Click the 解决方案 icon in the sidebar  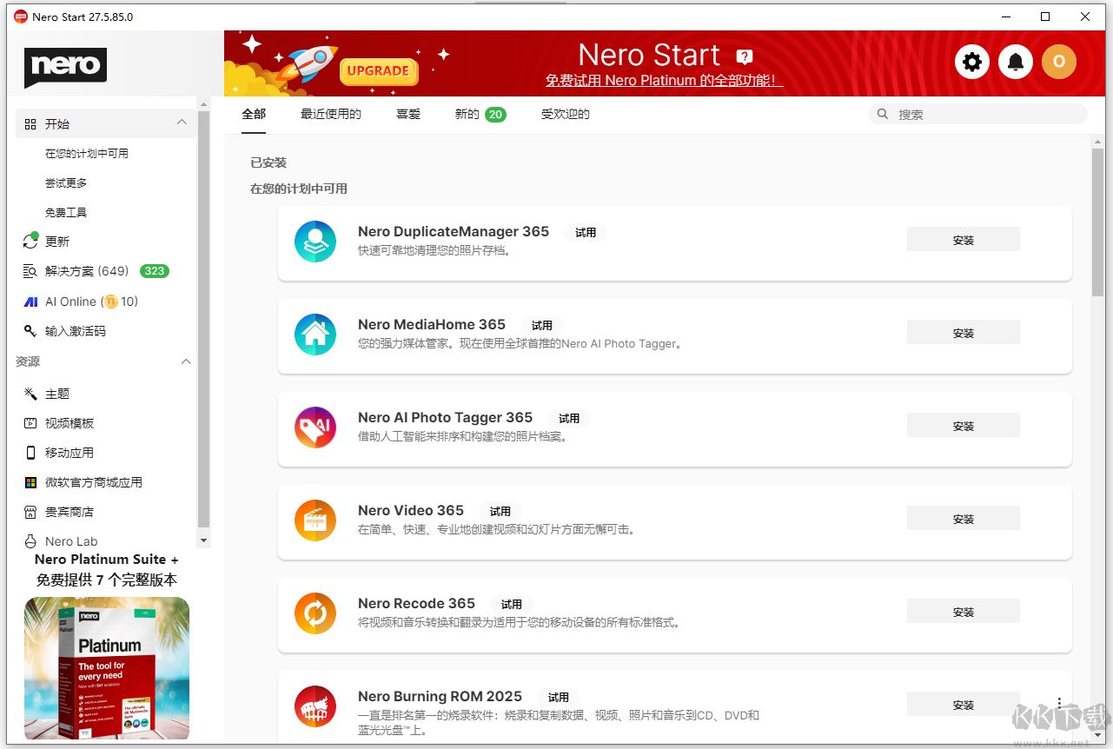click(30, 271)
